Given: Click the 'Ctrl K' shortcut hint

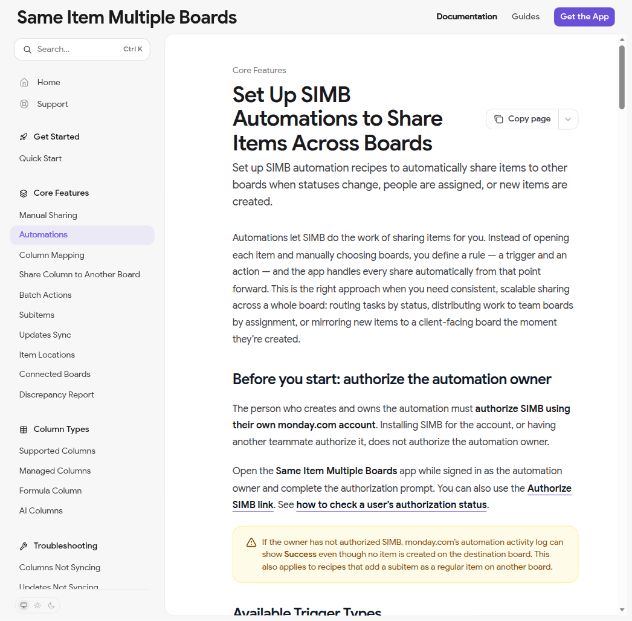Looking at the screenshot, I should [132, 49].
